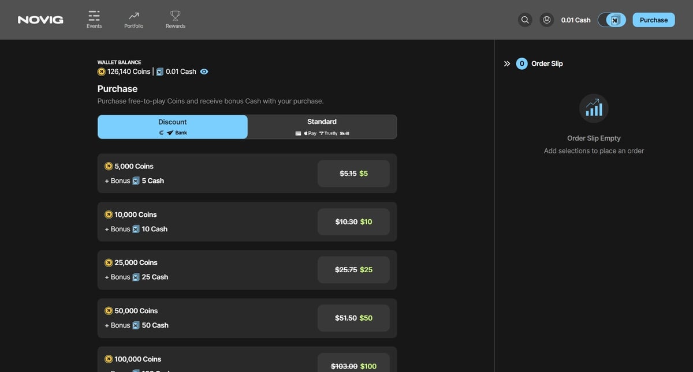Click the Order Slip chart icon
This screenshot has width=693, height=372.
click(594, 108)
